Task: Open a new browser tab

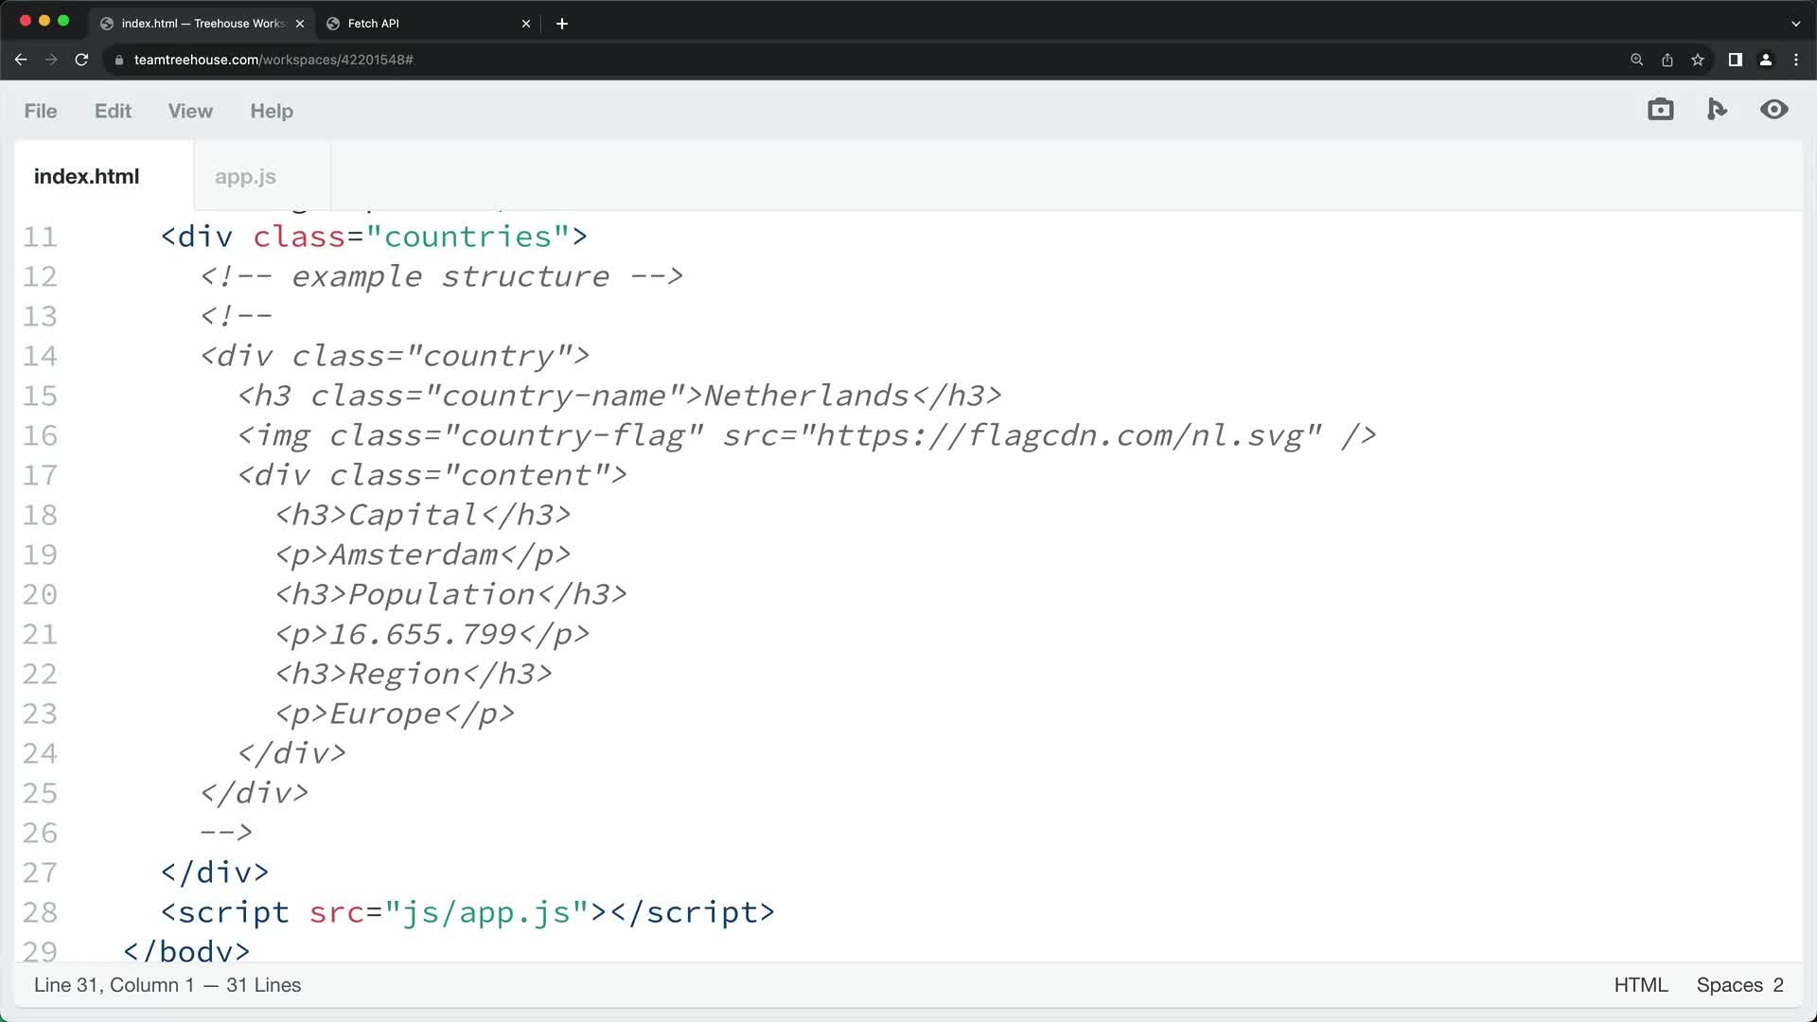Action: tap(562, 24)
